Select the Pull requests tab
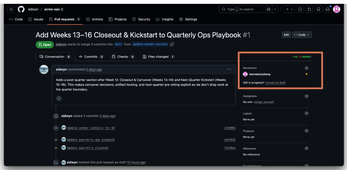 click(x=64, y=19)
